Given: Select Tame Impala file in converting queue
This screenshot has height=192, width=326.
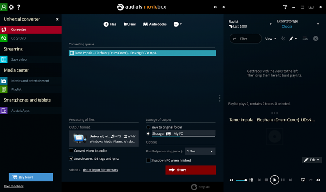Looking at the screenshot, I should (x=142, y=53).
